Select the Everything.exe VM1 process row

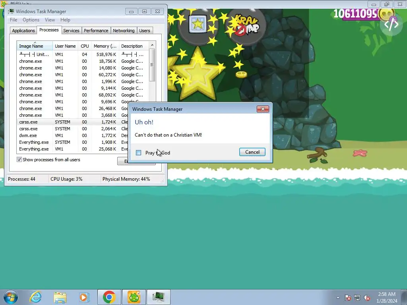click(73, 149)
